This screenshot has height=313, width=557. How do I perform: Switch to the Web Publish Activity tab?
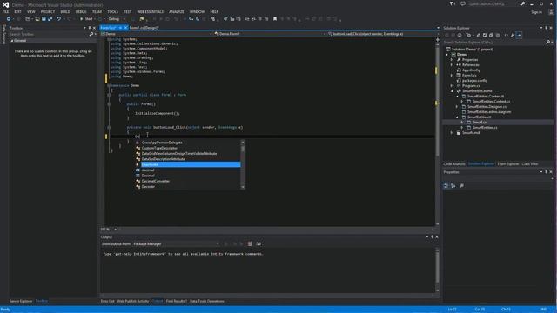tap(133, 302)
